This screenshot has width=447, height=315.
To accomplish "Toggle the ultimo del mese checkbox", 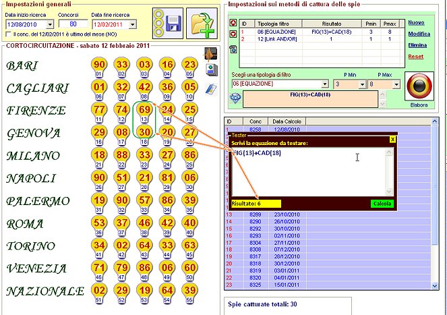I will click(x=9, y=34).
